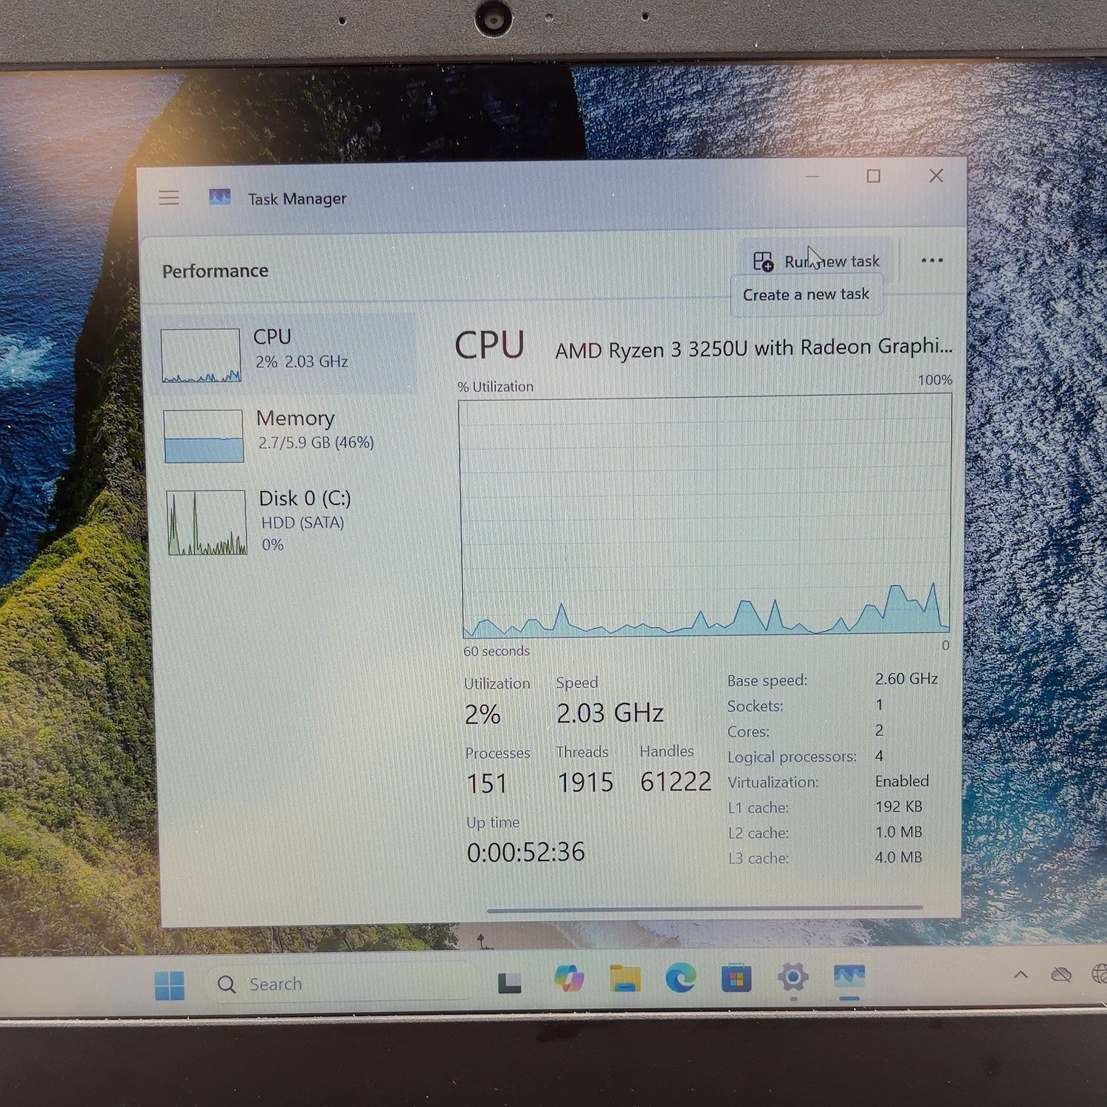
Task: Open the Windows Start menu
Action: 170,985
